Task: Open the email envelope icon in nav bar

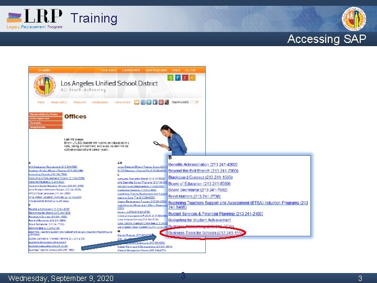Action: (137, 102)
